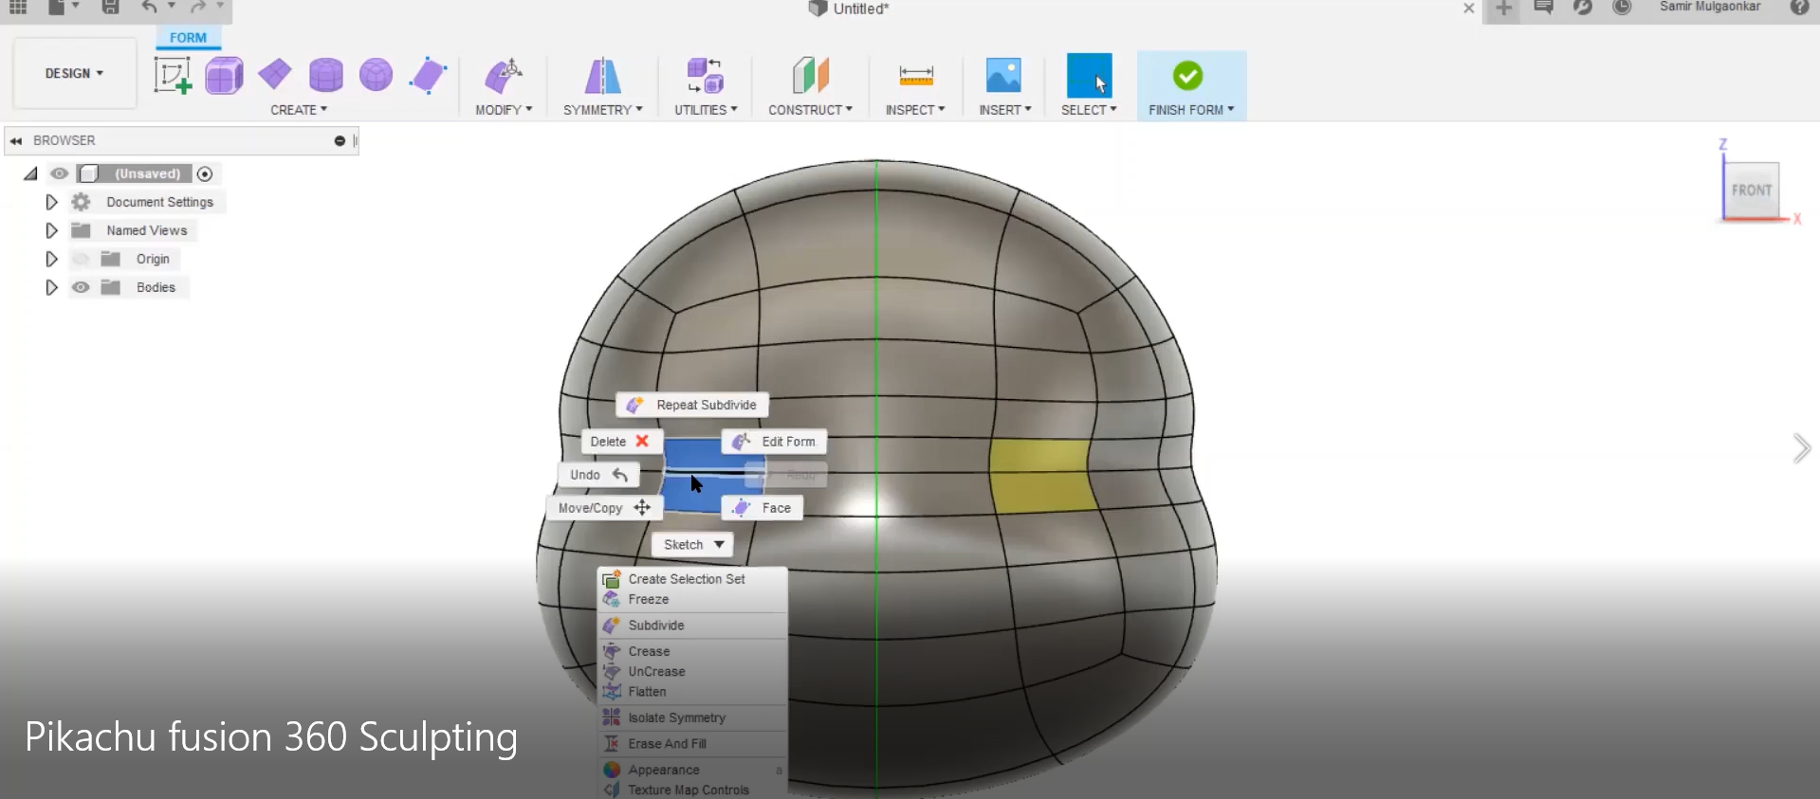Viewport: 1820px width, 799px height.
Task: Click the Utilities convert icon
Action: coord(706,76)
